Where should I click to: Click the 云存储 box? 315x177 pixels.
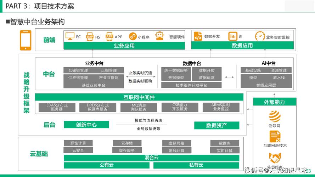tap(127, 143)
